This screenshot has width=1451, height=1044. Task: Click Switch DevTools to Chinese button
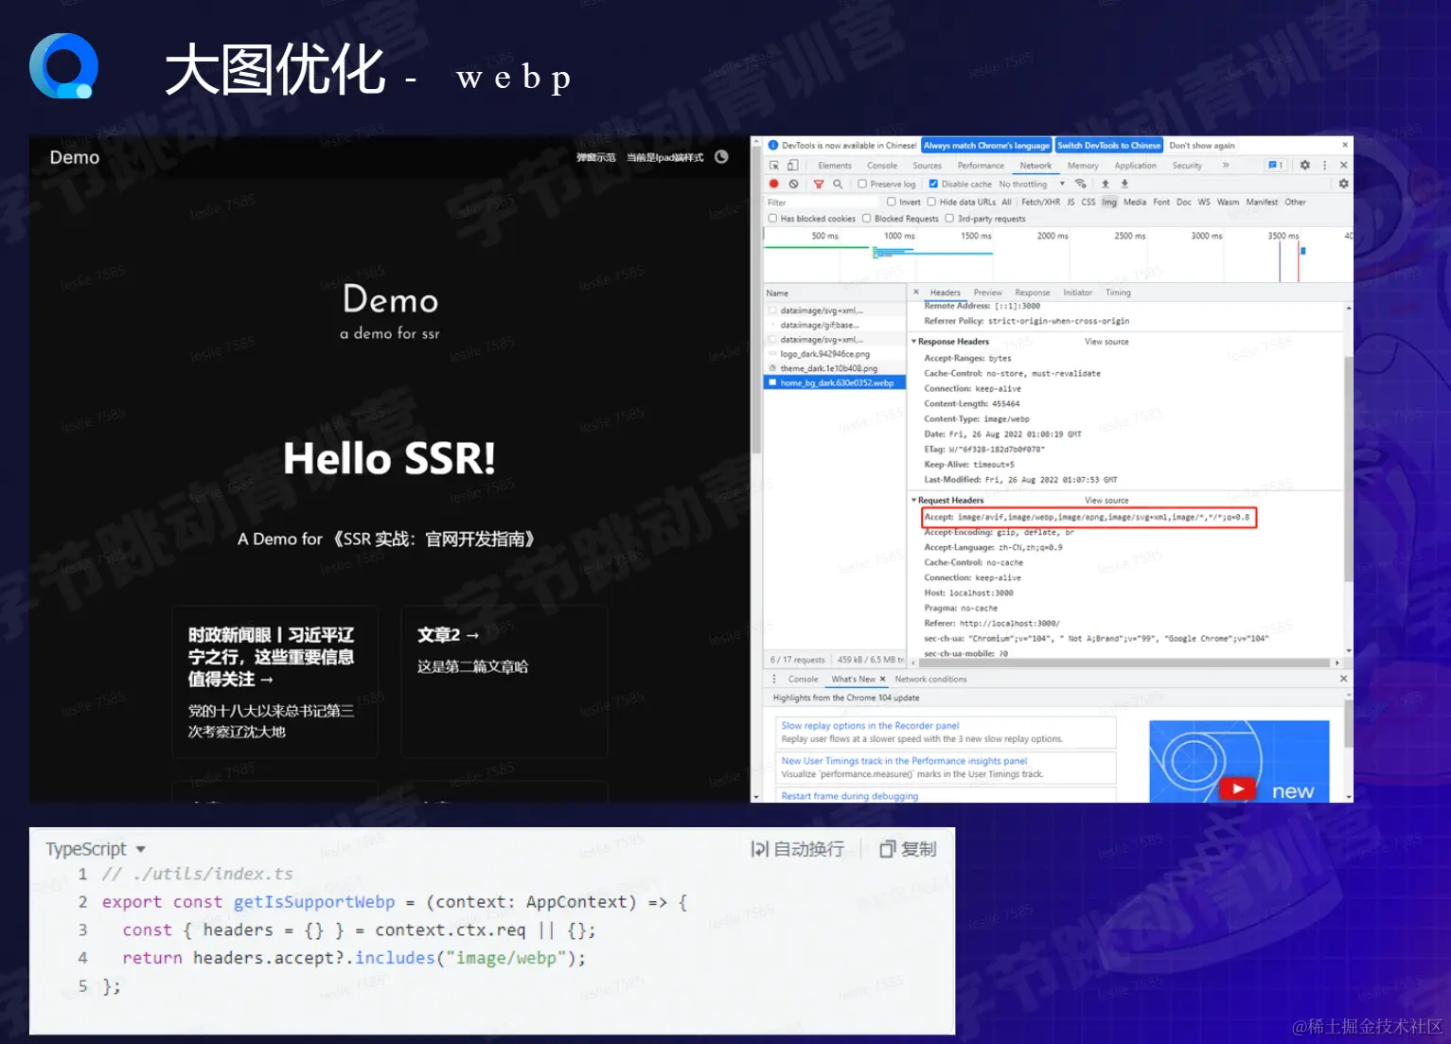tap(1109, 146)
